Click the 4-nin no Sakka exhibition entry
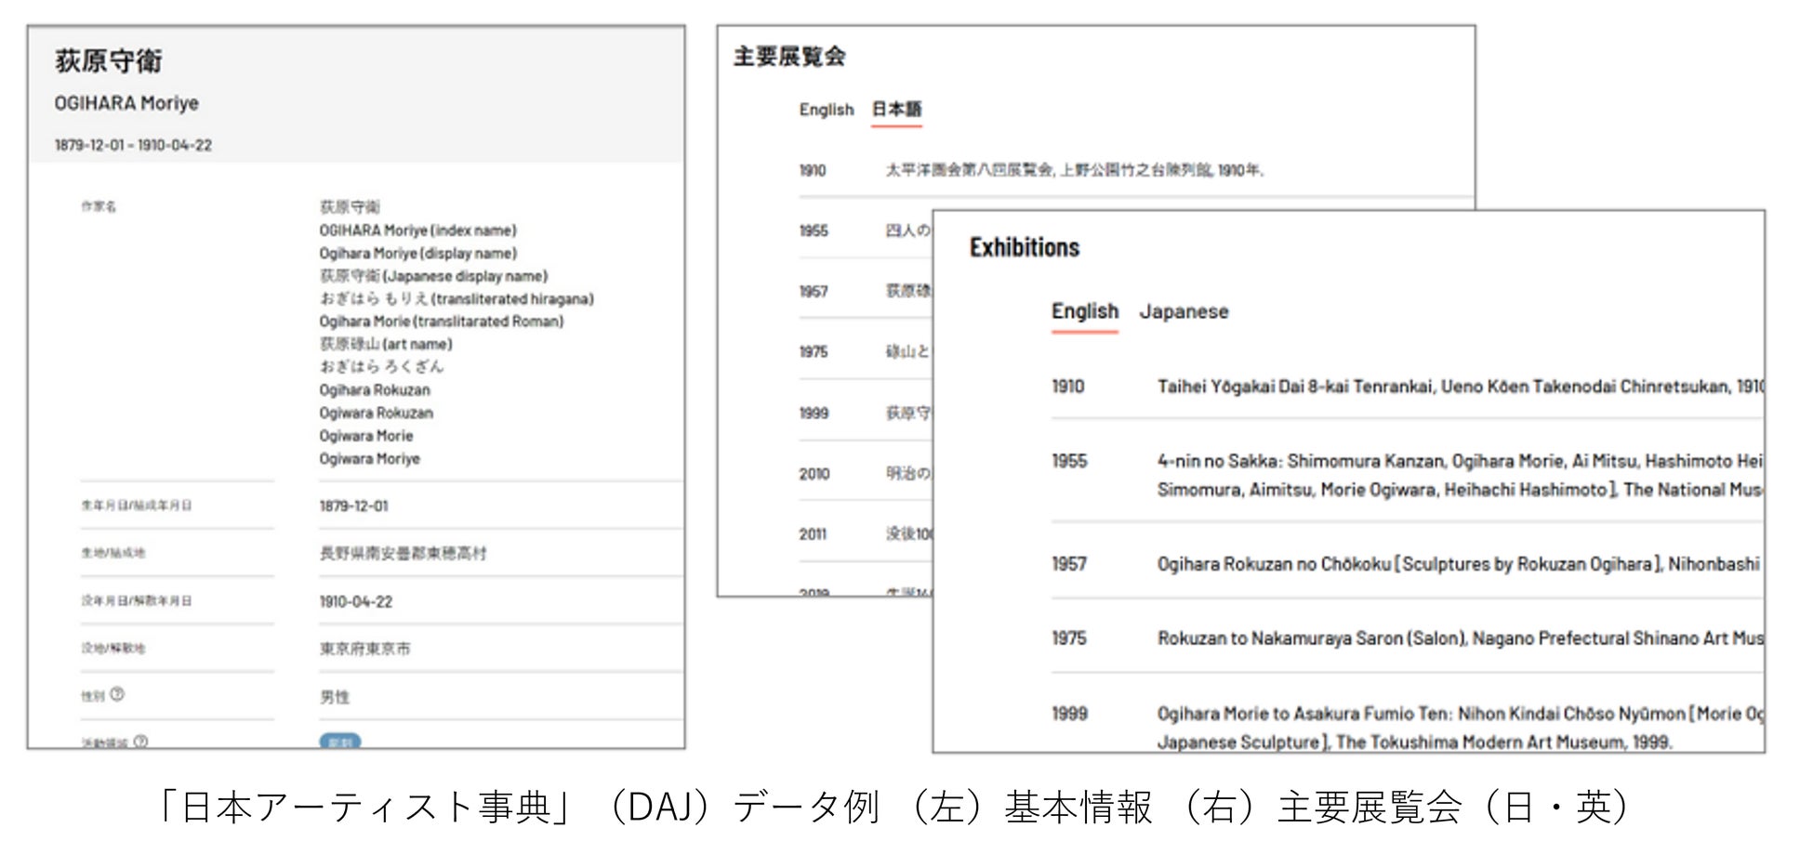 1460,475
